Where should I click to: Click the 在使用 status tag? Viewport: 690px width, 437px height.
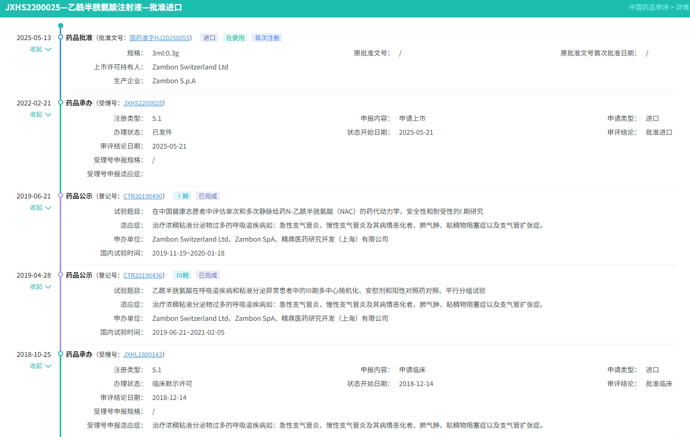coord(235,38)
